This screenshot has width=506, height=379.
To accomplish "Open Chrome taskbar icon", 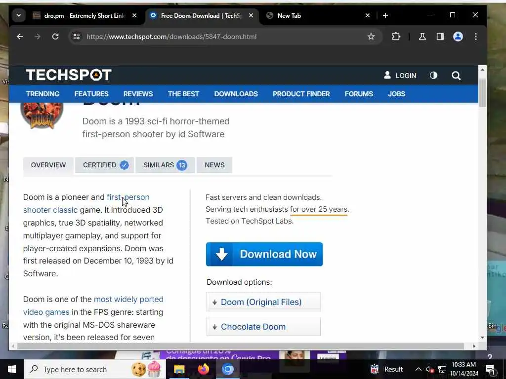I will (227, 369).
